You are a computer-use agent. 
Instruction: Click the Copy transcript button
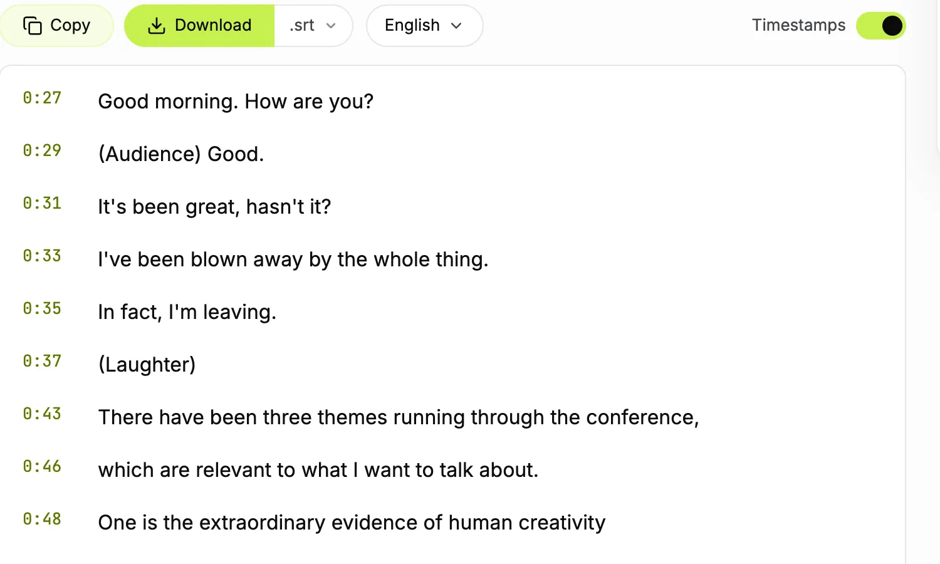57,26
